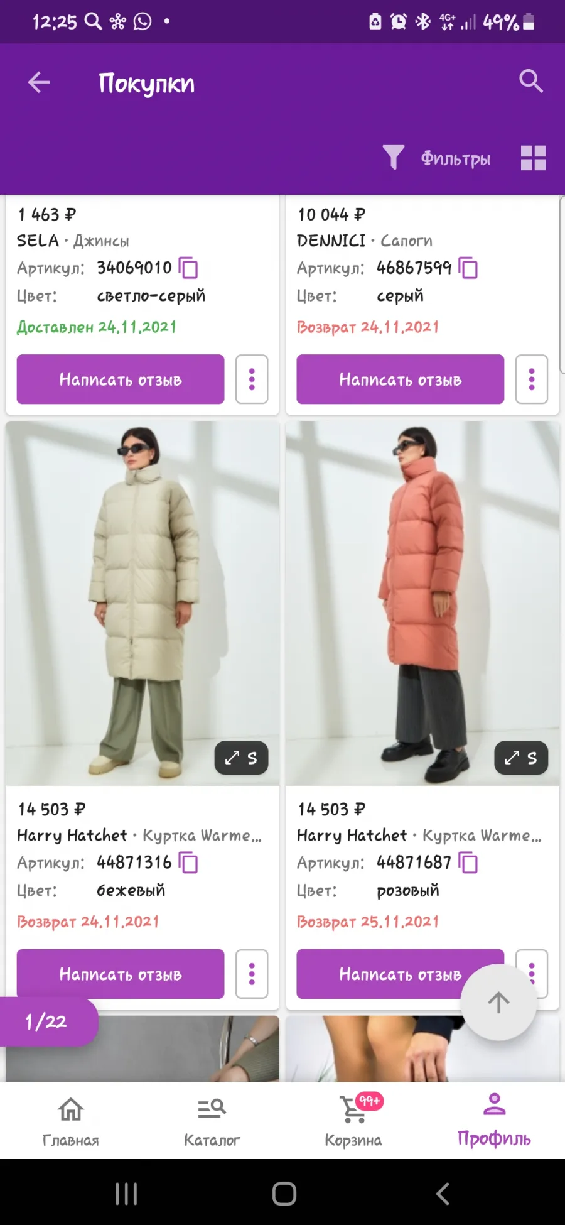Switch layout with the grid view icon
565x1225 pixels.
534,158
